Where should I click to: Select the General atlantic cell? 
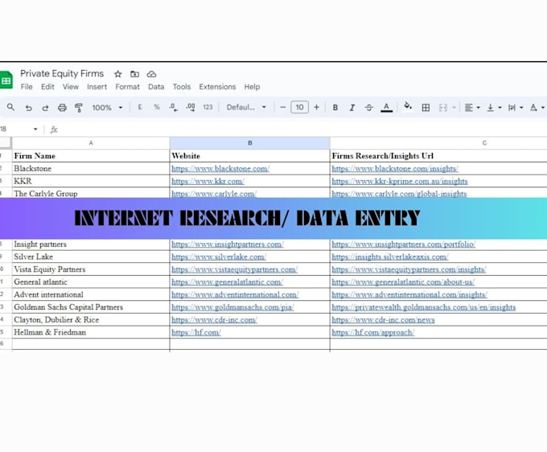tap(91, 281)
